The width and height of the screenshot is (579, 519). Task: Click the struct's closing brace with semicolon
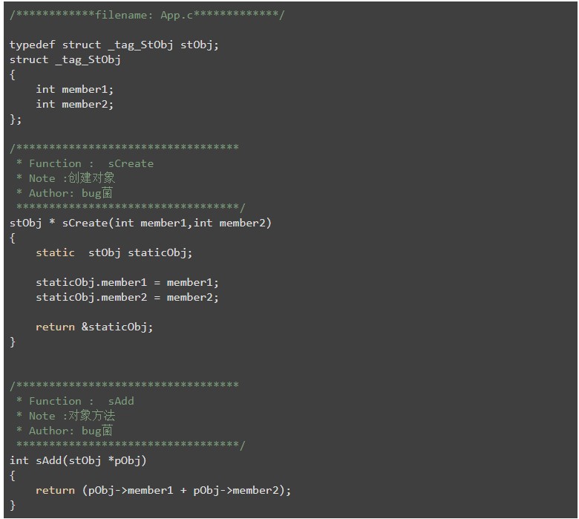pyautogui.click(x=16, y=119)
